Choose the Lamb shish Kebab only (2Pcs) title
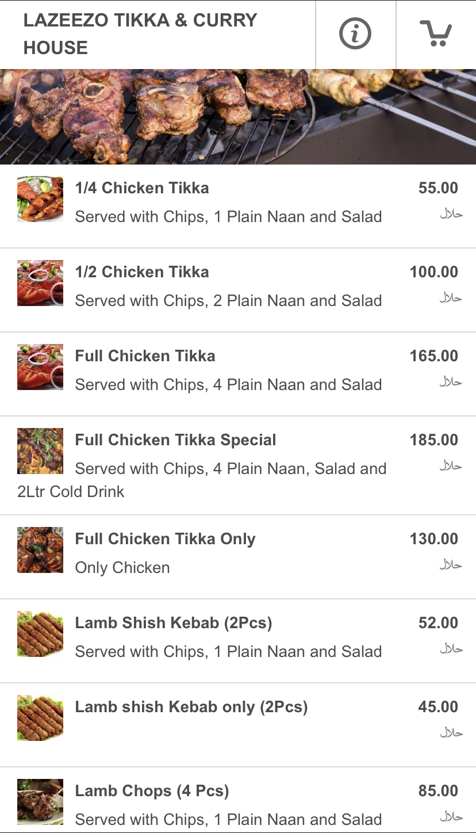The width and height of the screenshot is (476, 833). coord(191,707)
